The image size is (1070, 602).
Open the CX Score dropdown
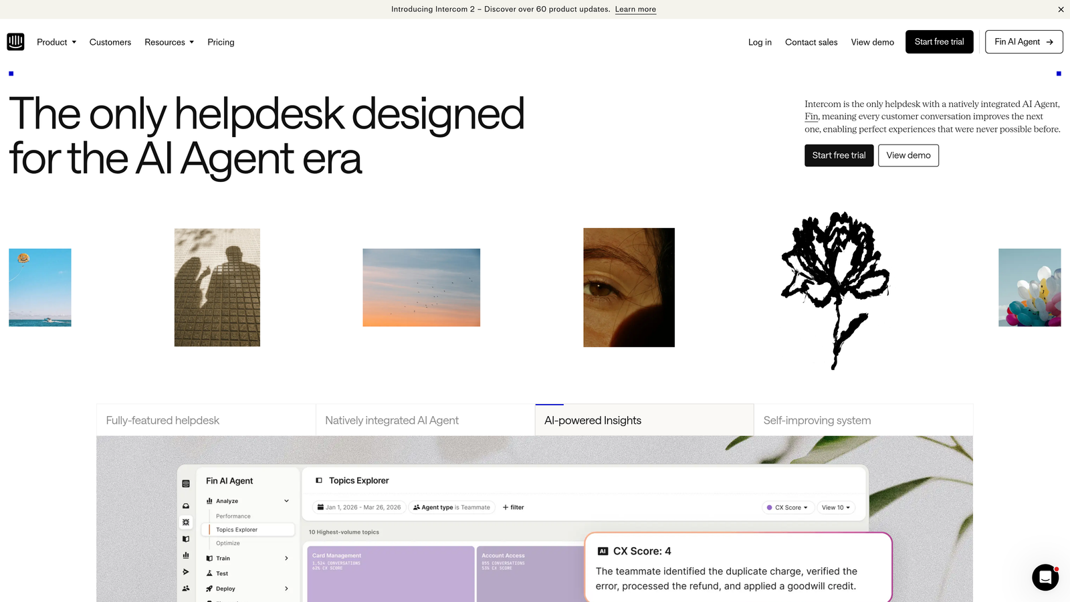pos(788,508)
